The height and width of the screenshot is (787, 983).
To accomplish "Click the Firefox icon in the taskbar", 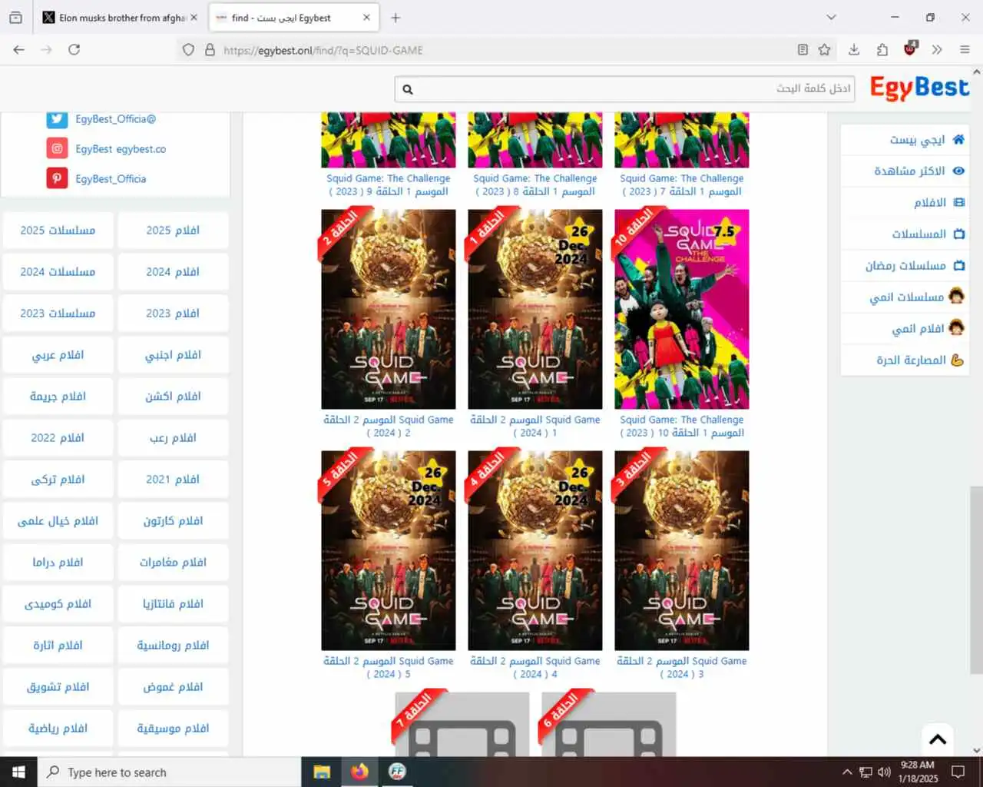I will click(359, 772).
